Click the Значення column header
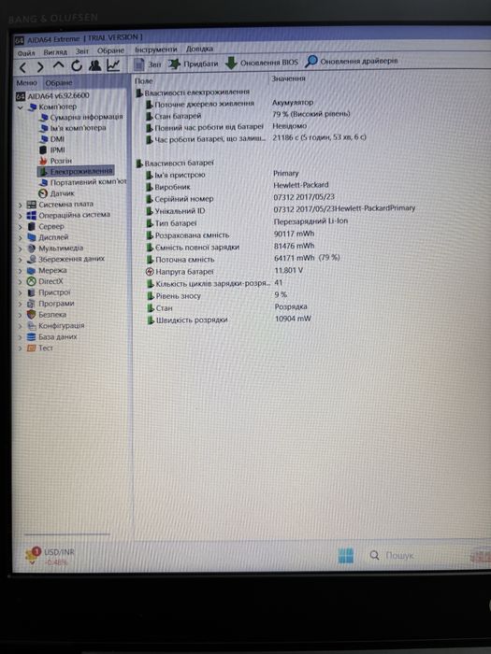Image resolution: width=491 pixels, height=654 pixels. coord(288,78)
